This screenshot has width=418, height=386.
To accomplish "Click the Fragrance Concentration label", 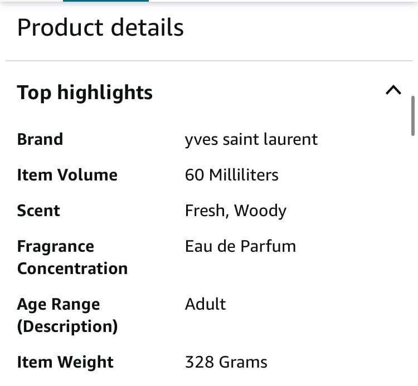I will 72,257.
